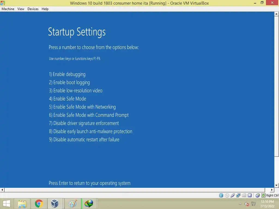Click '5) Enable Safe Mode with Networking'
This screenshot has height=209, width=279.
pyautogui.click(x=82, y=107)
